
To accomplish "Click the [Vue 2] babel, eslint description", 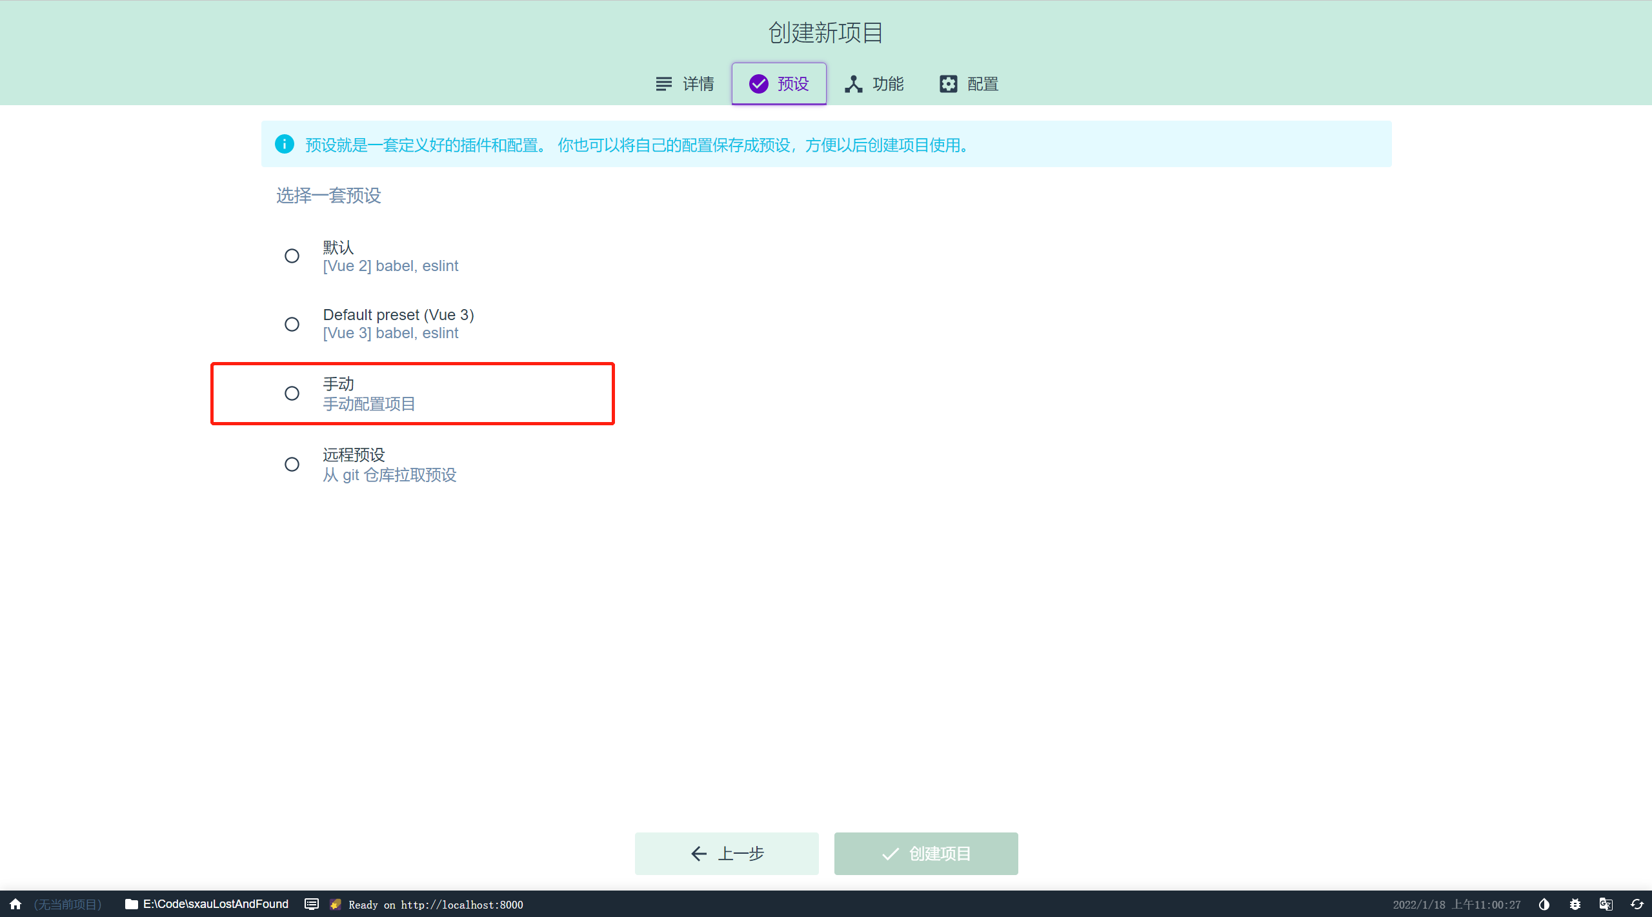I will pos(390,266).
